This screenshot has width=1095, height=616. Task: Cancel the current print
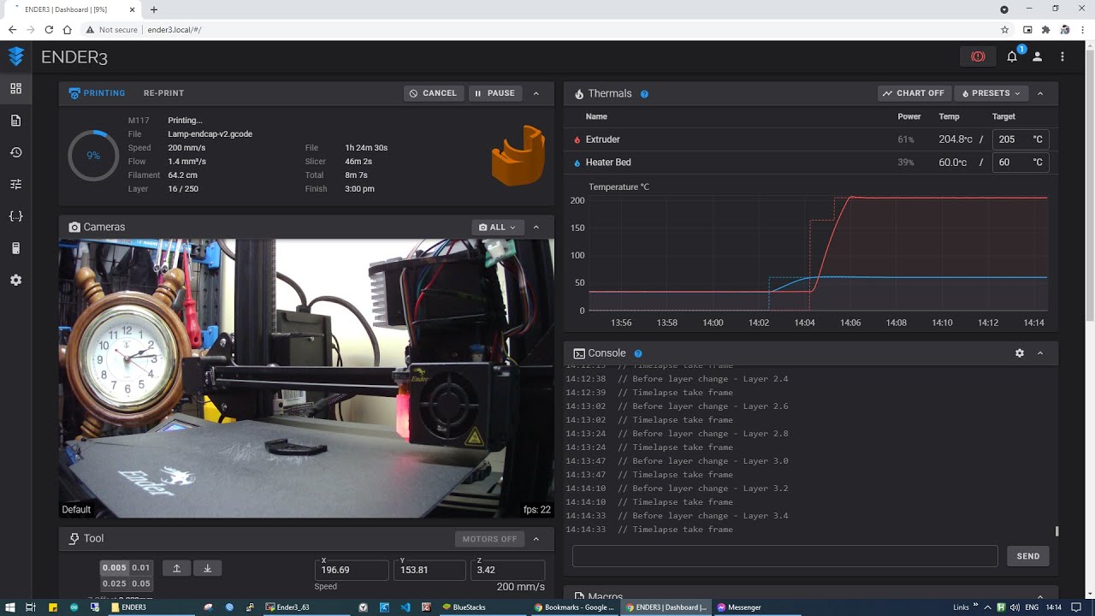click(x=433, y=93)
